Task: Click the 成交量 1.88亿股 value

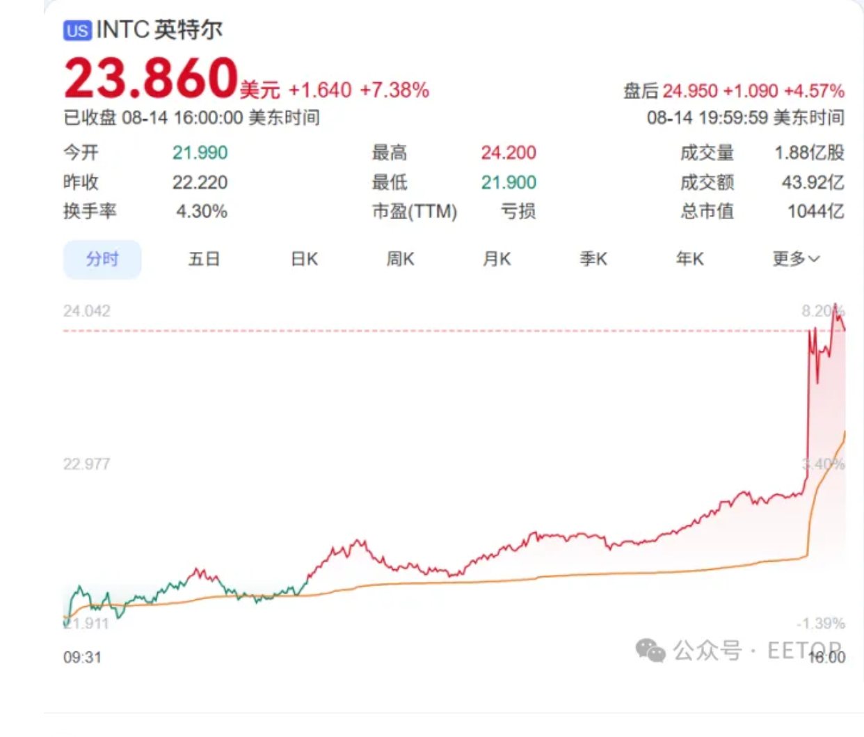Action: (x=809, y=153)
